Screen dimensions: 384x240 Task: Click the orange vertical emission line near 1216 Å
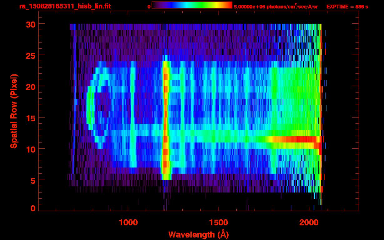pos(166,120)
